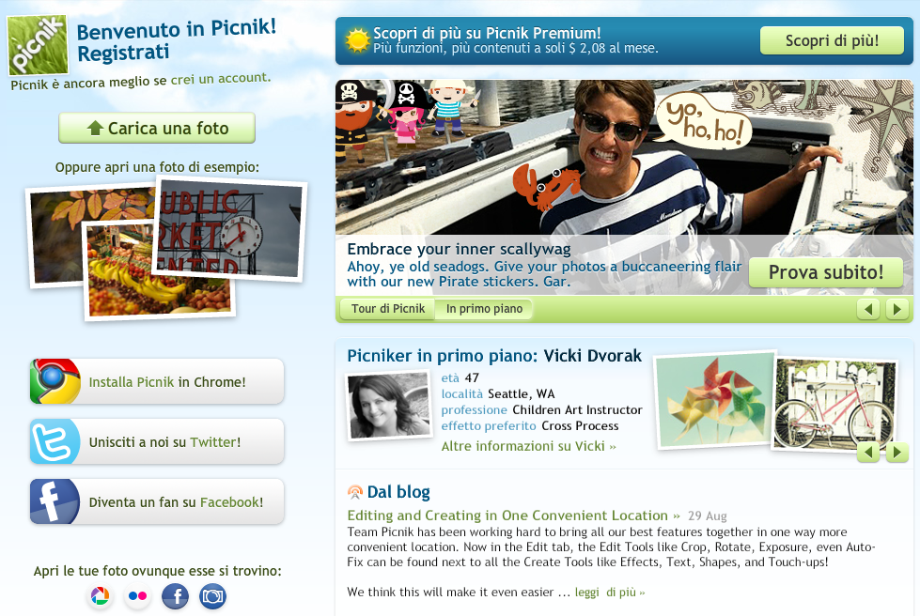
Task: Click Carica una foto button
Action: 157,128
